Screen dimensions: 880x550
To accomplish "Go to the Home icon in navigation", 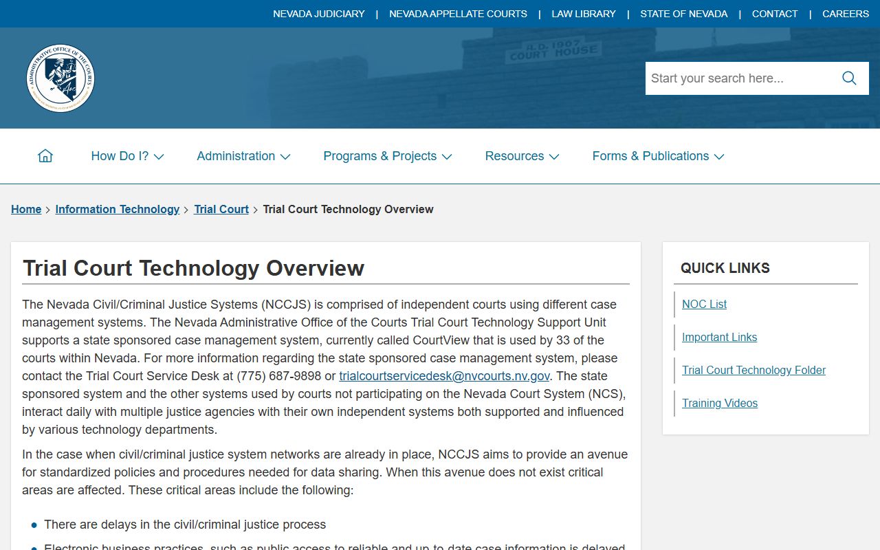I will point(45,156).
